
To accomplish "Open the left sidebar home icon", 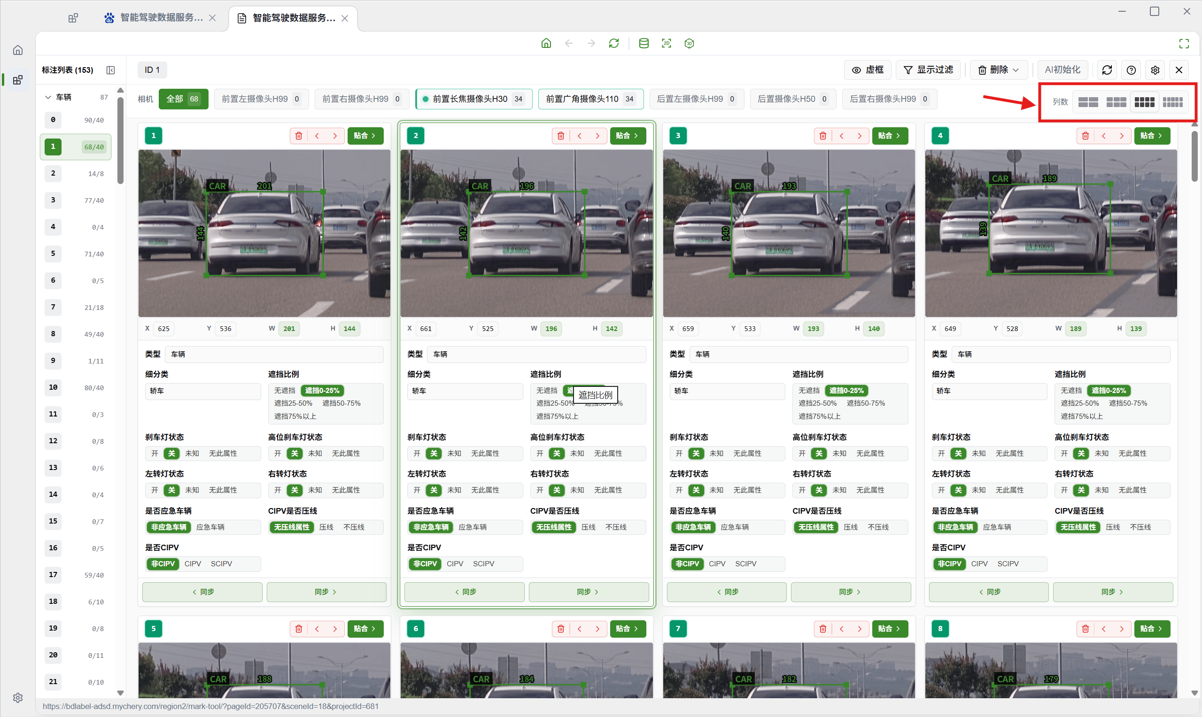I will 18,50.
